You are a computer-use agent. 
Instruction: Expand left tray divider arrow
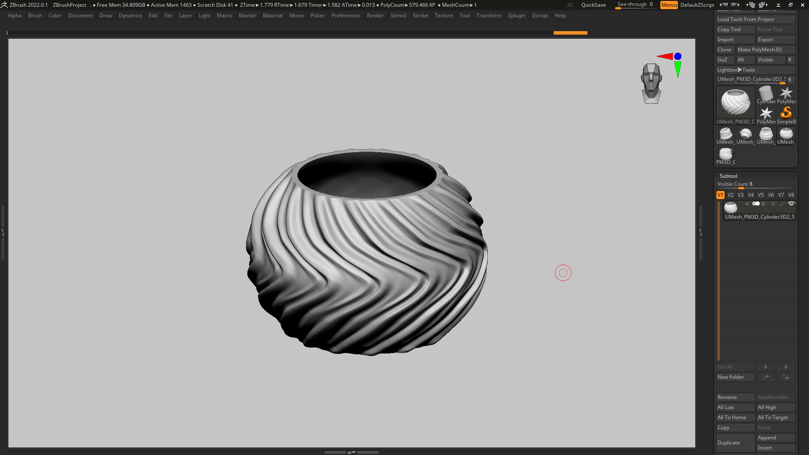(x=3, y=232)
